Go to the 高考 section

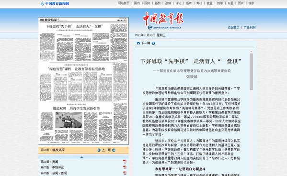click(x=188, y=3)
